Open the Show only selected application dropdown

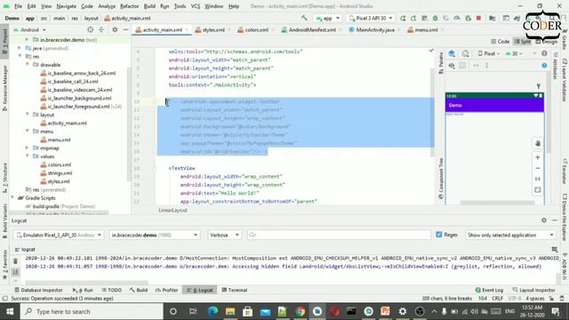[510, 235]
